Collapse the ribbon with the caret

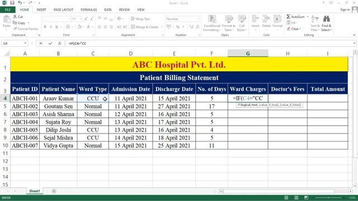click(354, 35)
